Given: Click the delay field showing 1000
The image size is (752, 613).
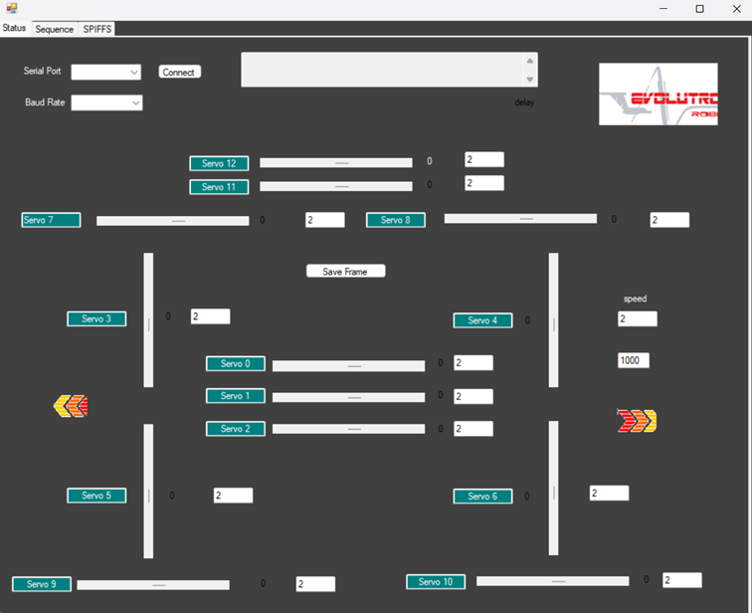Looking at the screenshot, I should [x=634, y=360].
